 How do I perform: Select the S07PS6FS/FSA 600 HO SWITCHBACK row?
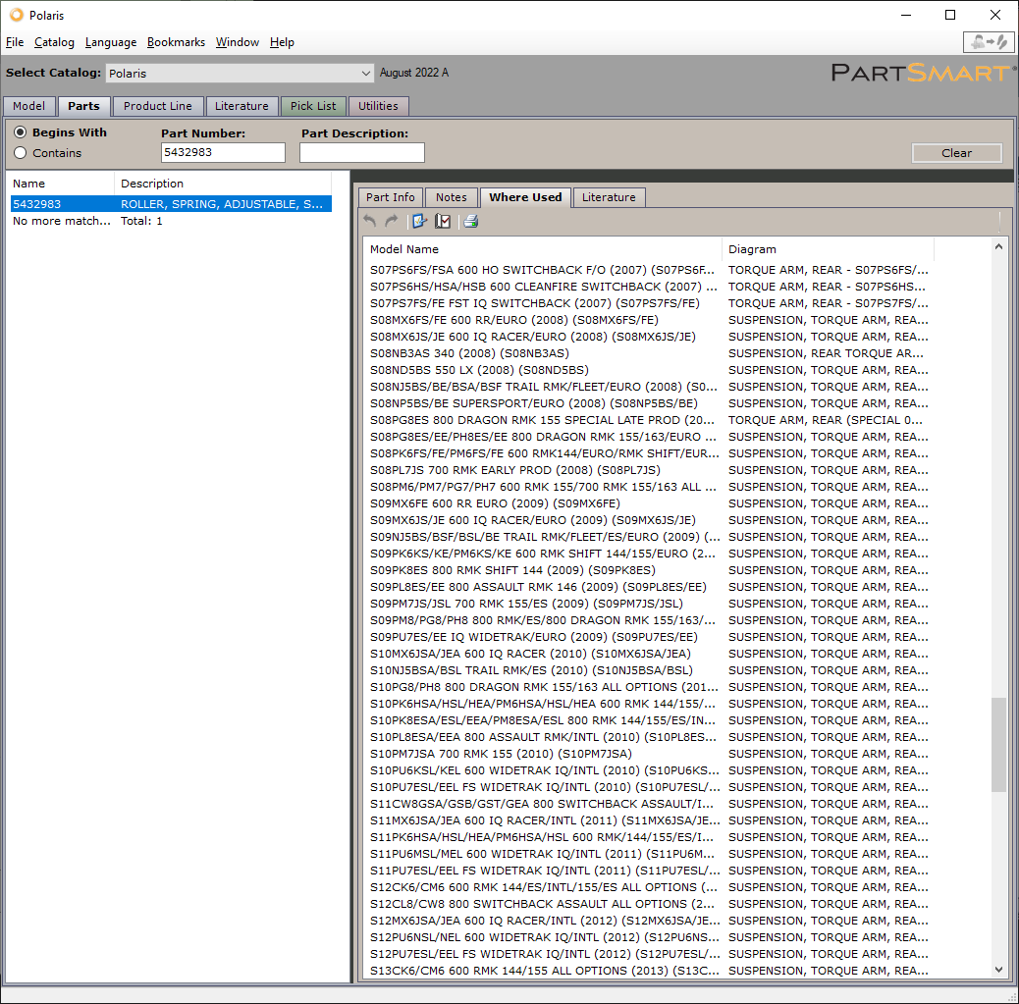tap(649, 270)
